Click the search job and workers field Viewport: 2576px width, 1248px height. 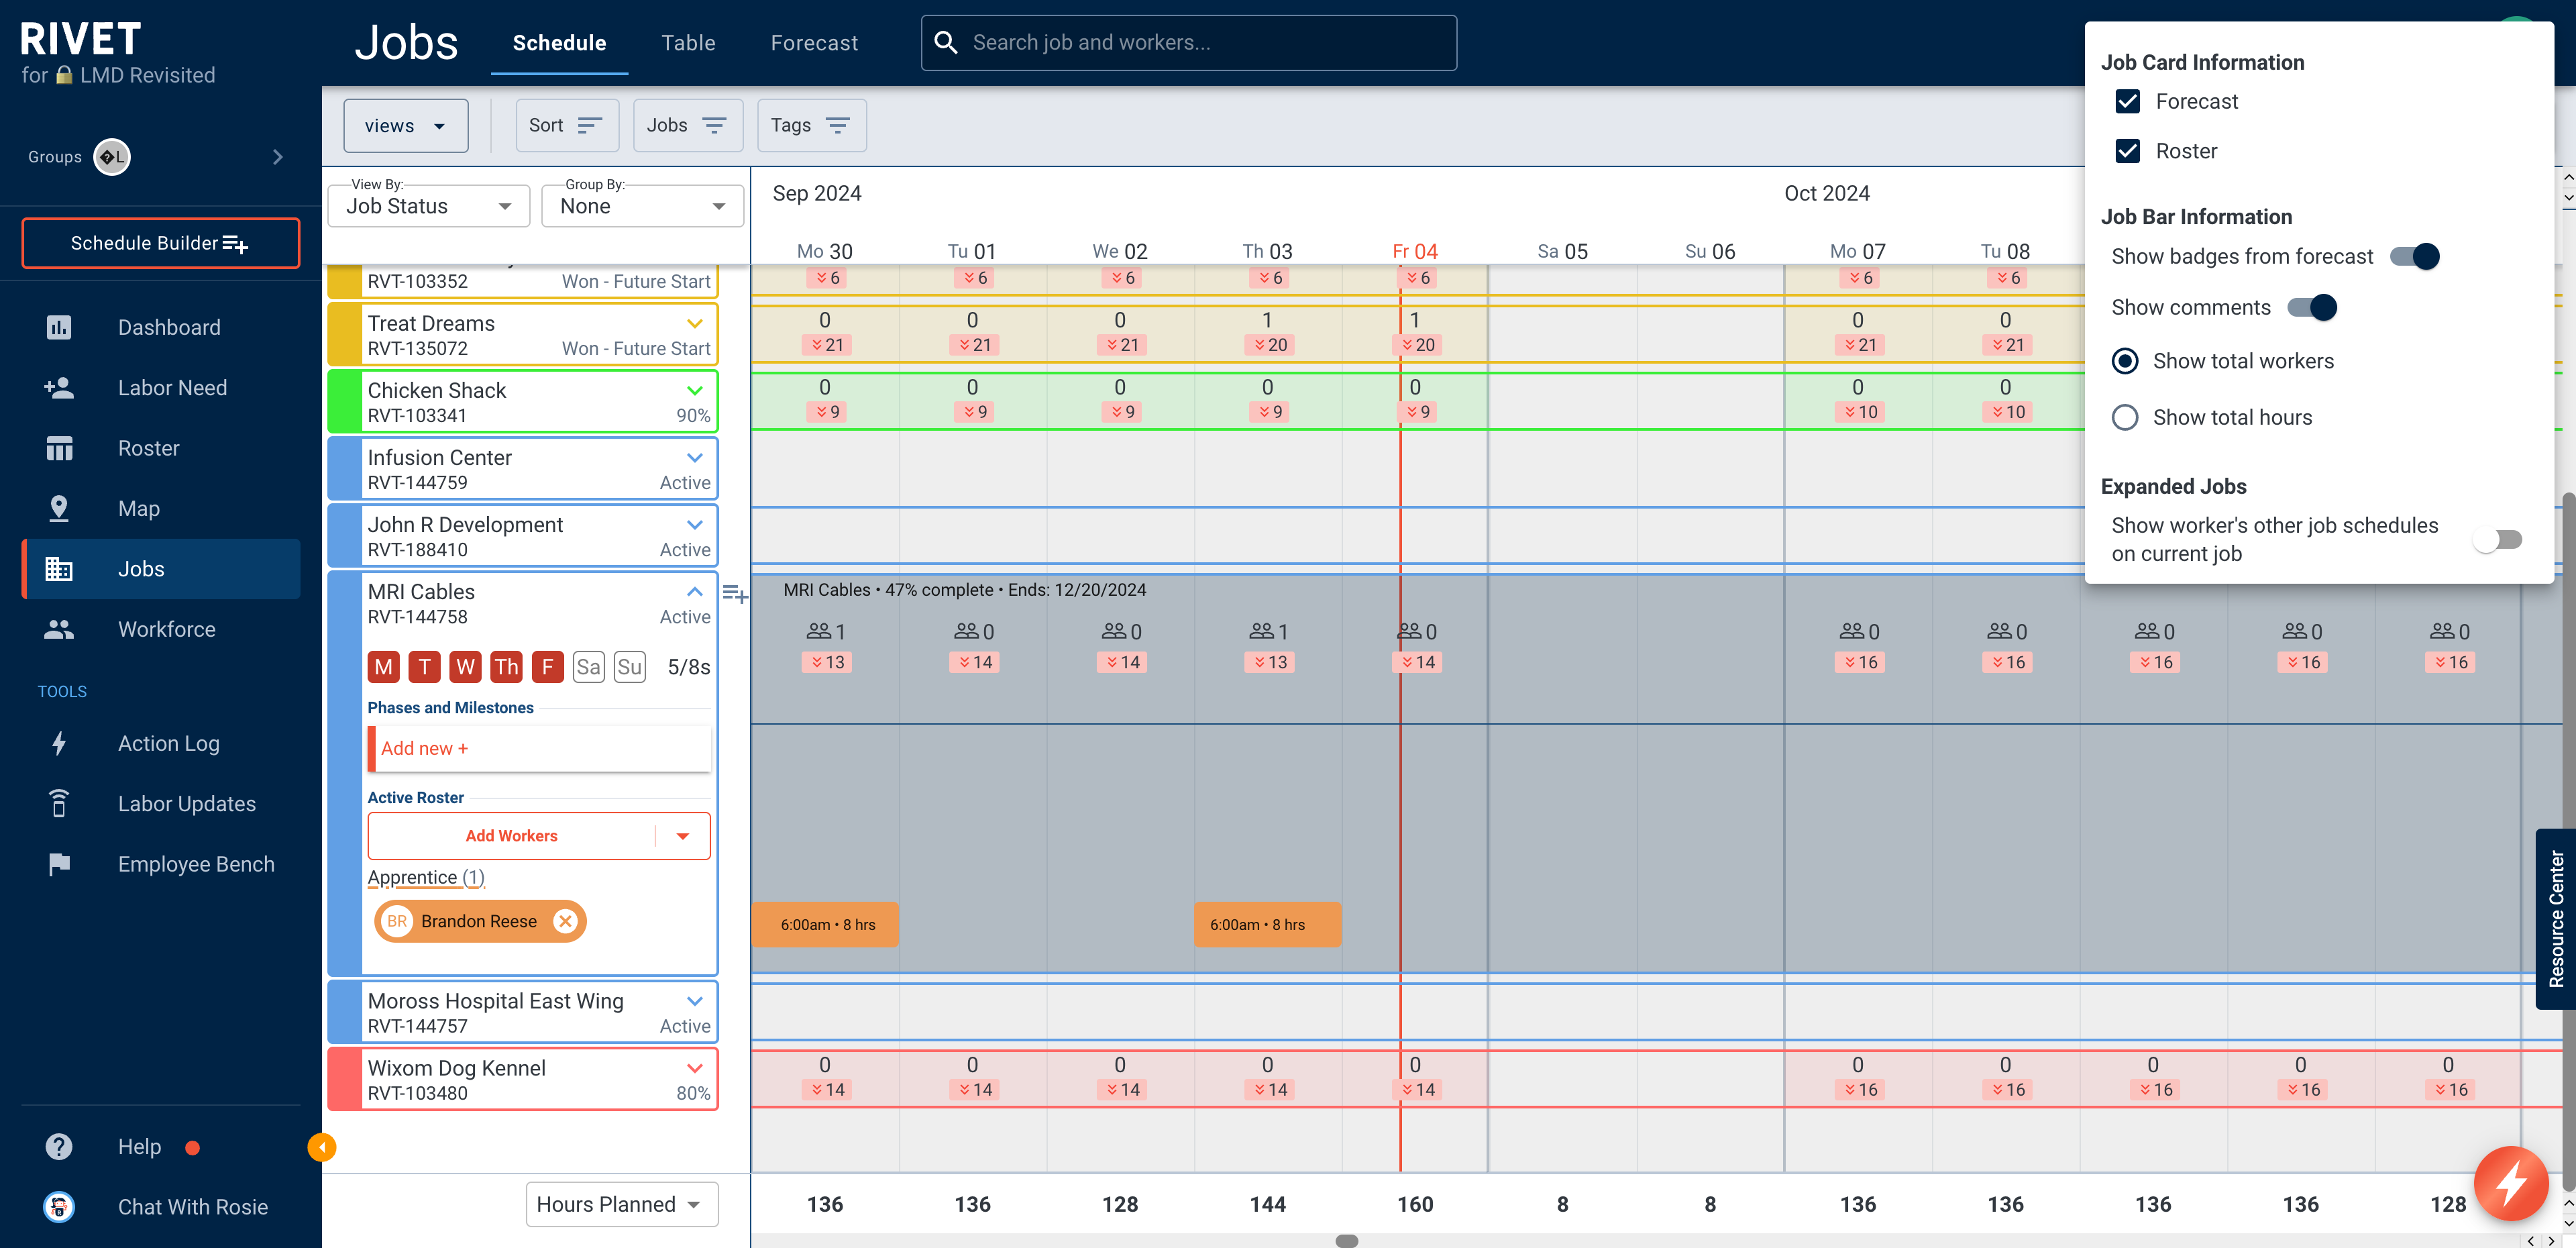pyautogui.click(x=1189, y=42)
